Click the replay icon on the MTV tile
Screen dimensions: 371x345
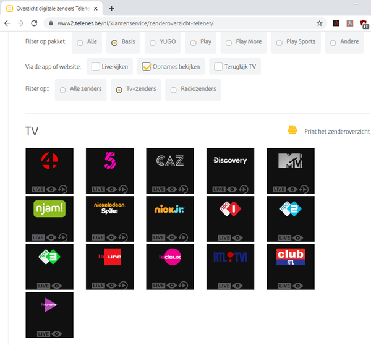[304, 189]
